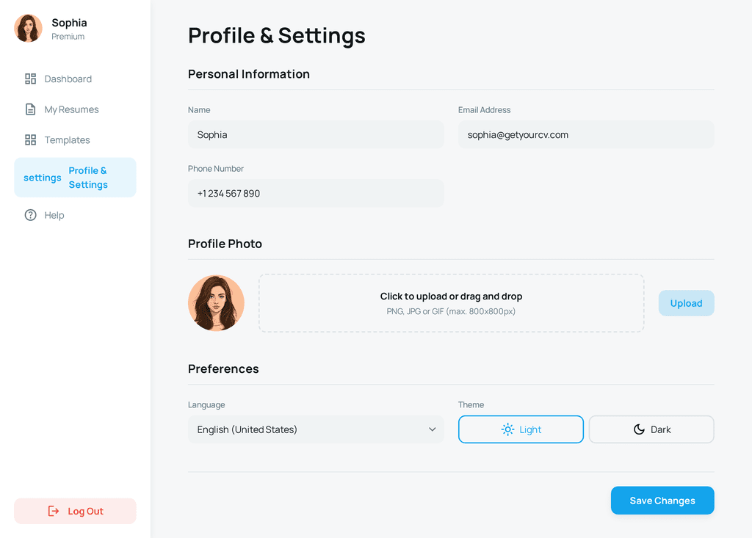Viewport: 752px width, 538px height.
Task: Switch theme to Light
Action: (x=521, y=429)
